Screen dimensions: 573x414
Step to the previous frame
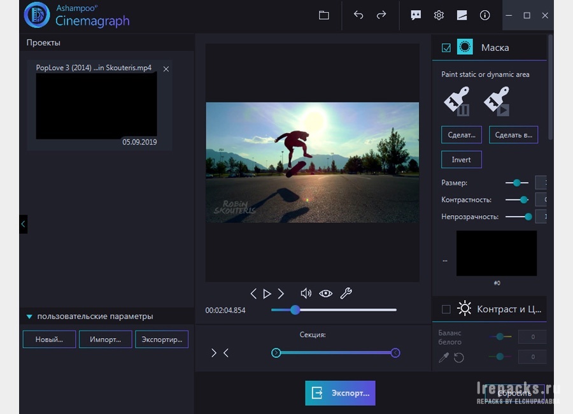(253, 294)
